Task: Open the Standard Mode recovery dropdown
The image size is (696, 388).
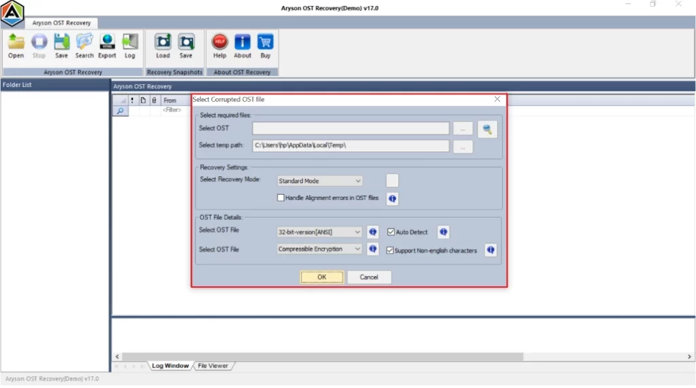Action: pyautogui.click(x=319, y=180)
